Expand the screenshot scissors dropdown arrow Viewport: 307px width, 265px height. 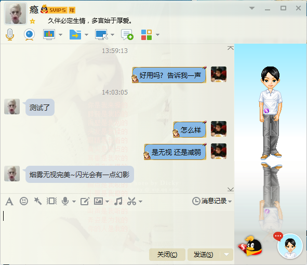[140, 201]
